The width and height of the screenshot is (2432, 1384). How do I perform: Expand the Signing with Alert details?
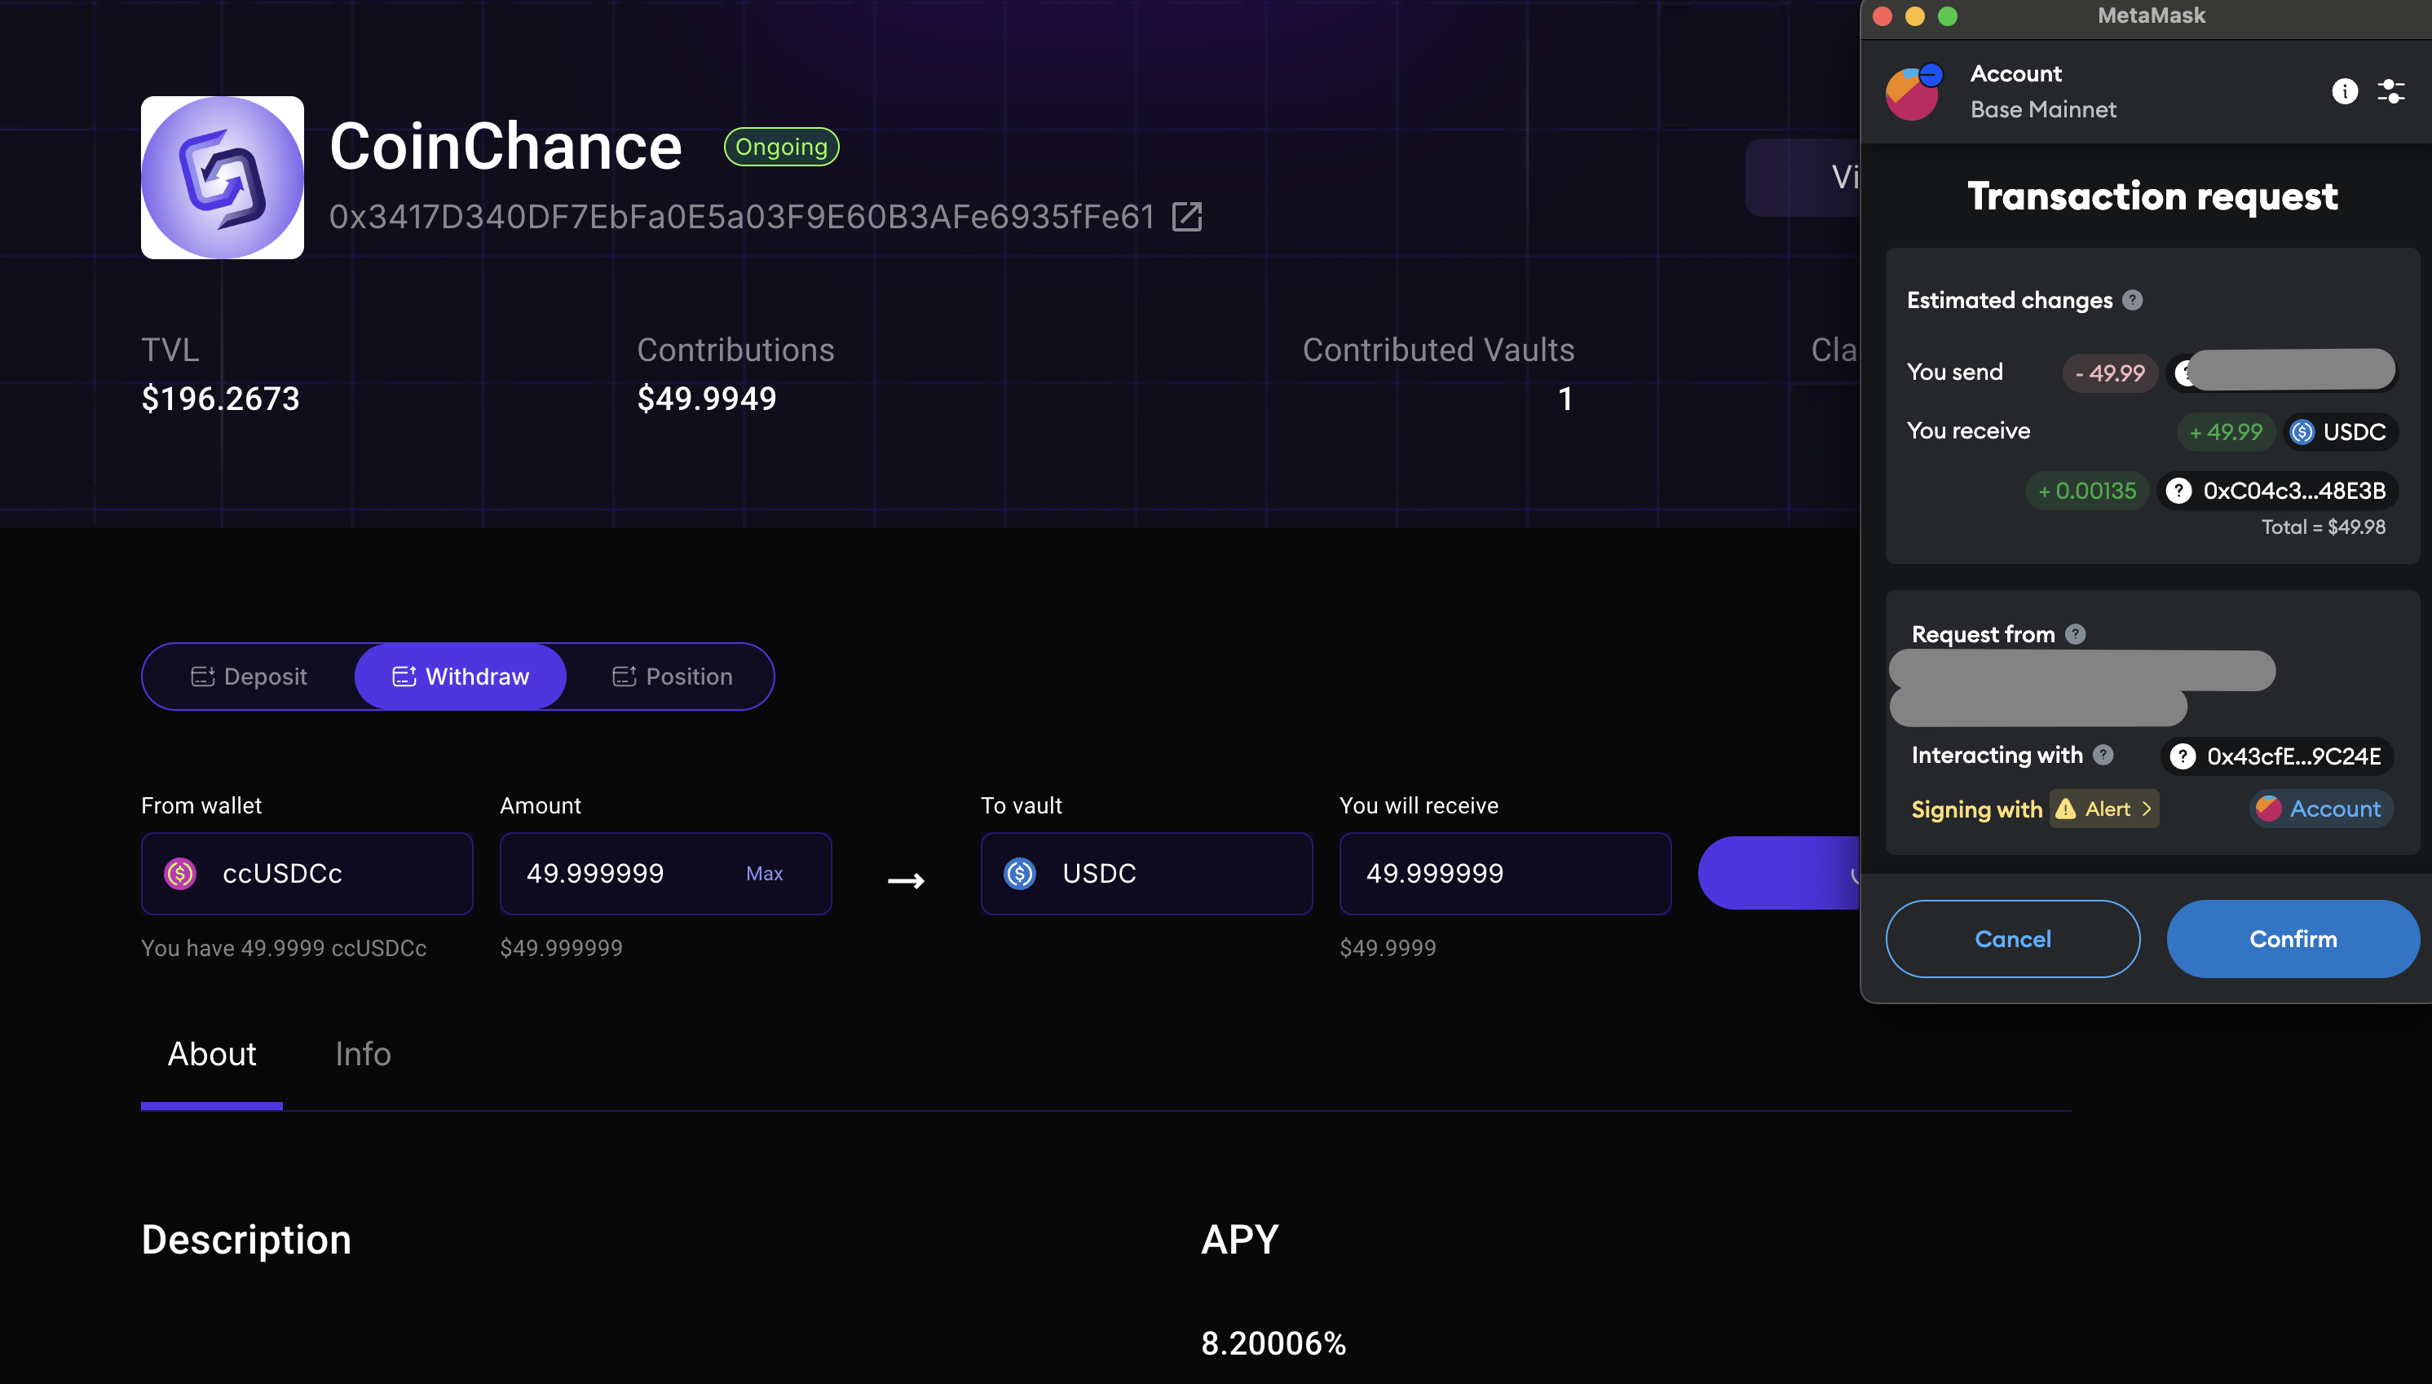(x=2105, y=809)
